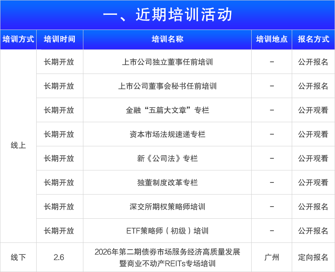Image resolution: width=335 pixels, height=272 pixels.
Task: Select the 培训时间 column header
Action: pos(60,39)
